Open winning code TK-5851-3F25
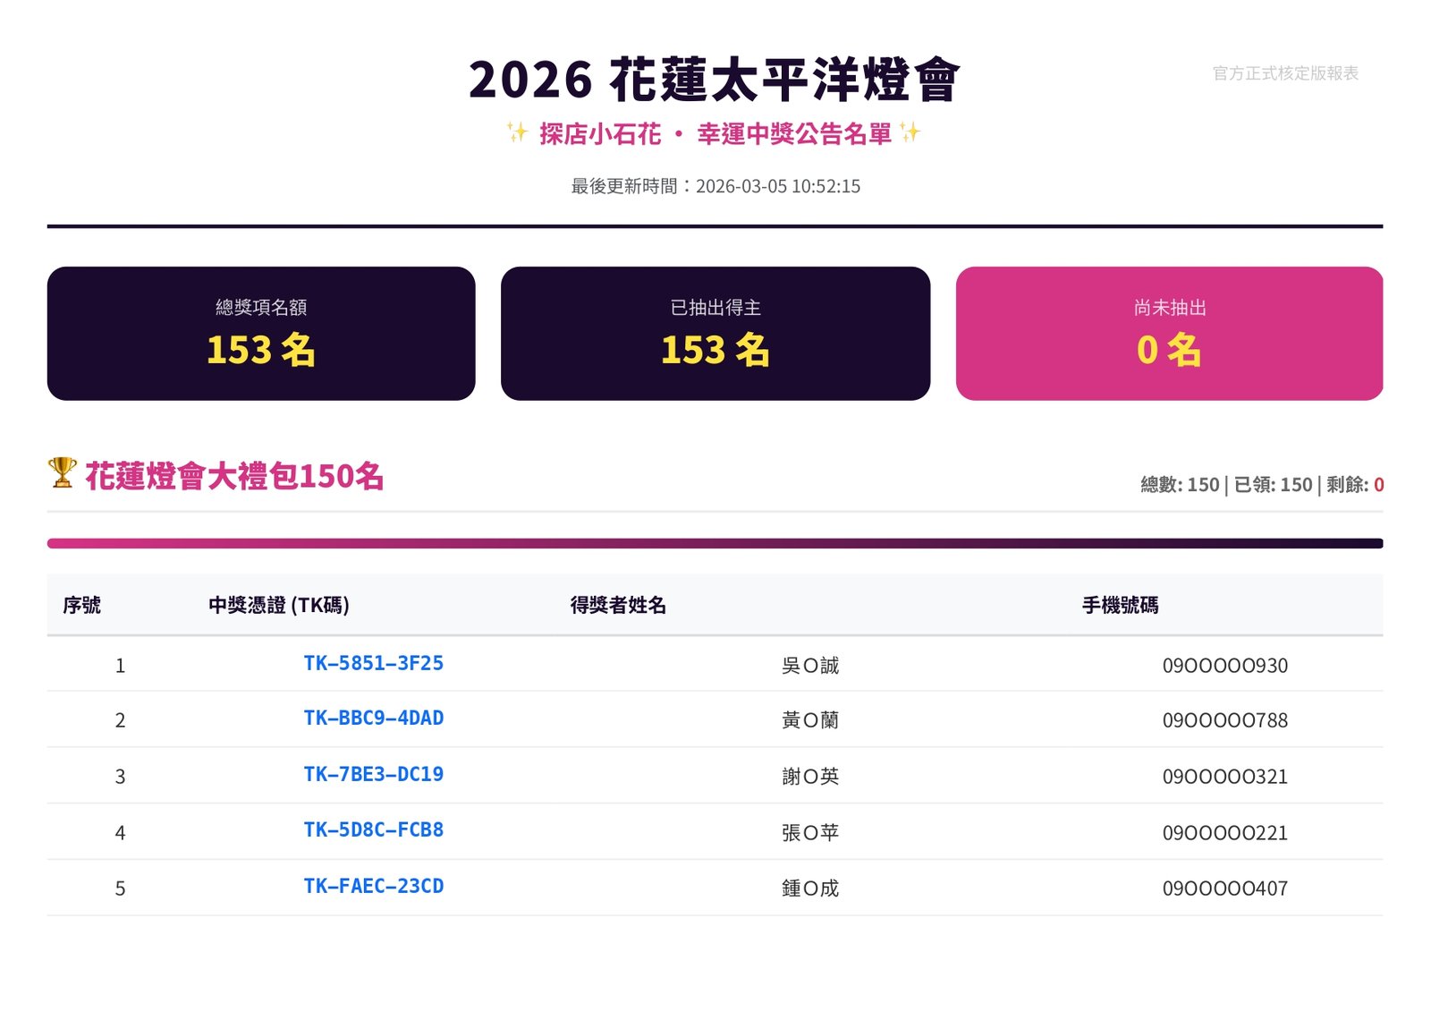This screenshot has width=1431, height=1012. pyautogui.click(x=373, y=663)
